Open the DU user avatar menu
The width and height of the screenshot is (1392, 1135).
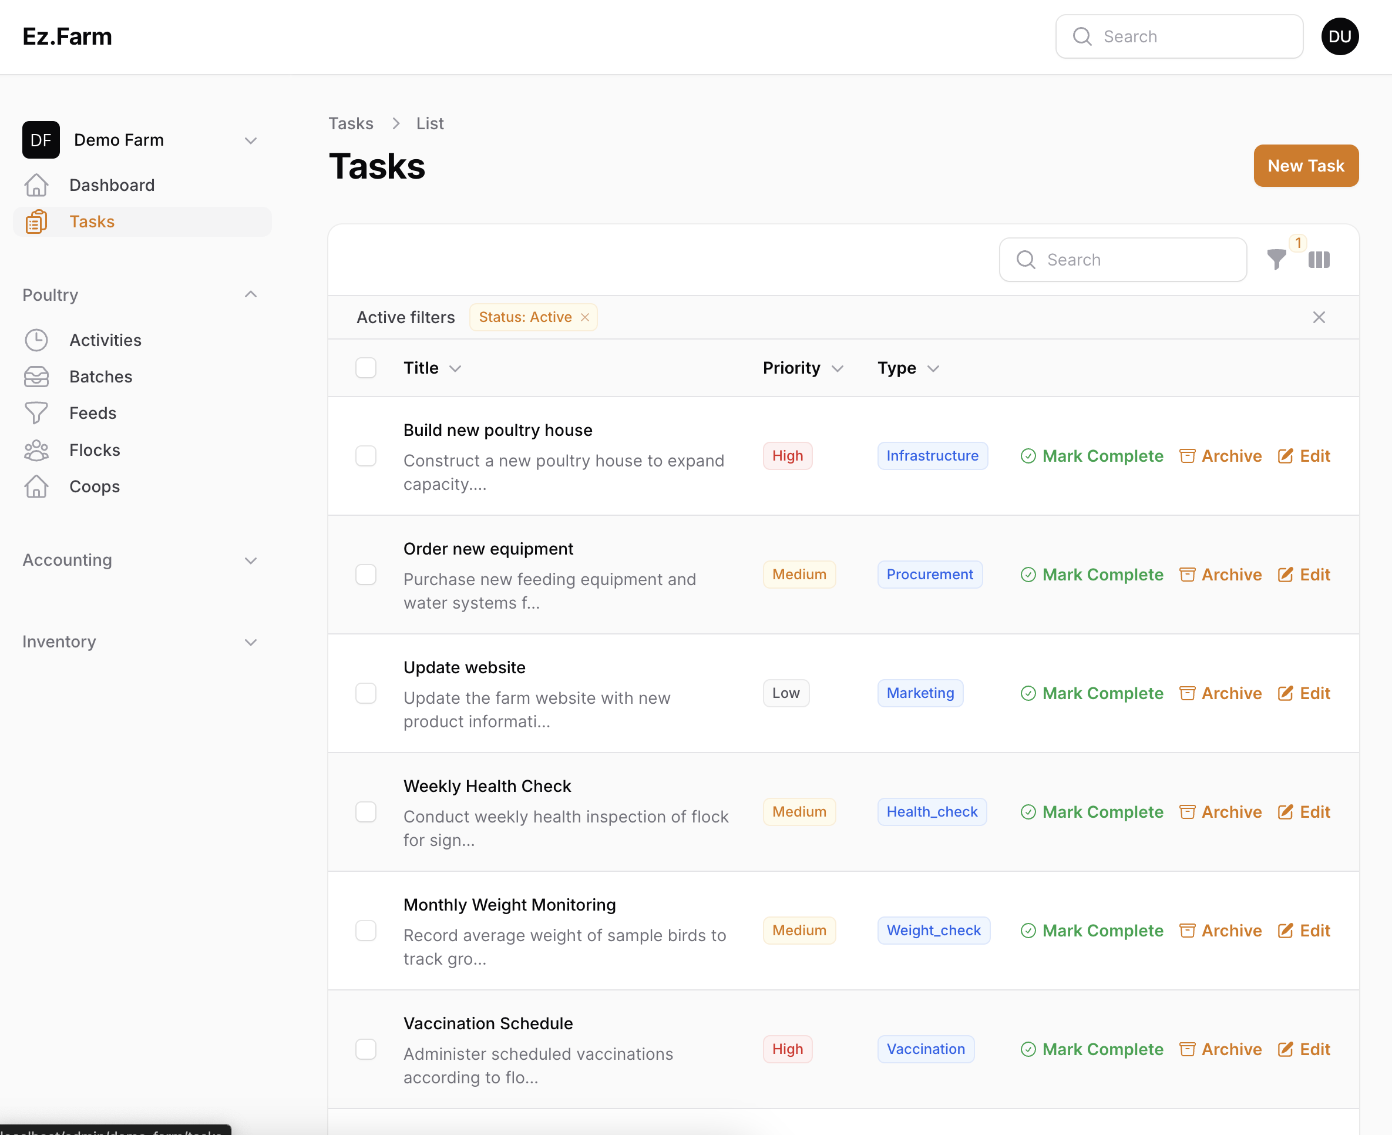1340,36
